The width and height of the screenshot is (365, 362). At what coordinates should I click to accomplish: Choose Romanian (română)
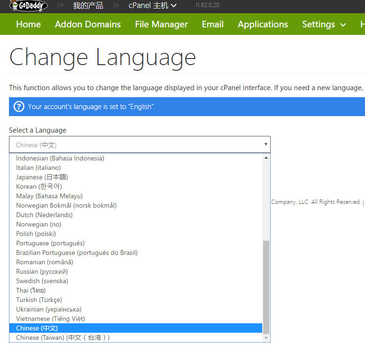pos(136,262)
